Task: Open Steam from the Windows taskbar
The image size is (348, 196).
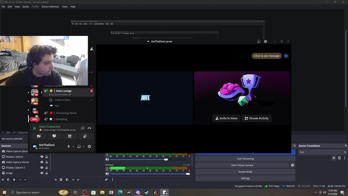Action: click(147, 192)
